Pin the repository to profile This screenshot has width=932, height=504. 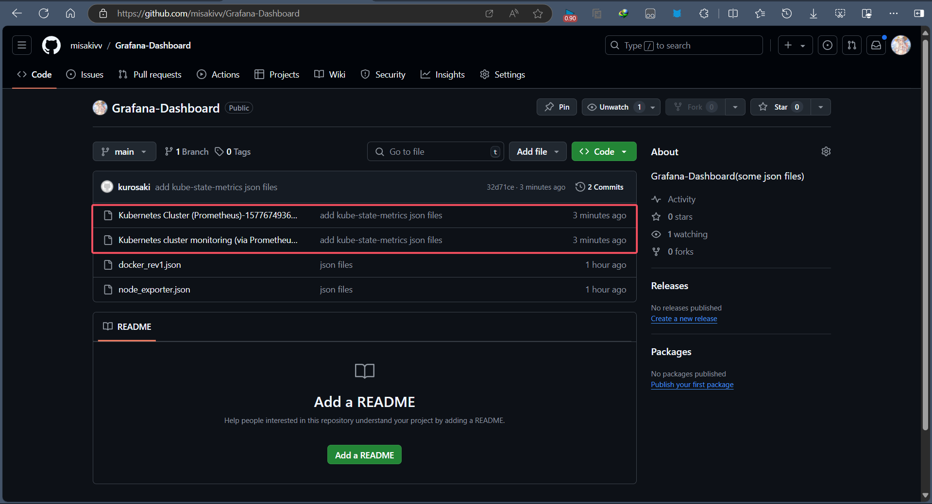point(557,107)
